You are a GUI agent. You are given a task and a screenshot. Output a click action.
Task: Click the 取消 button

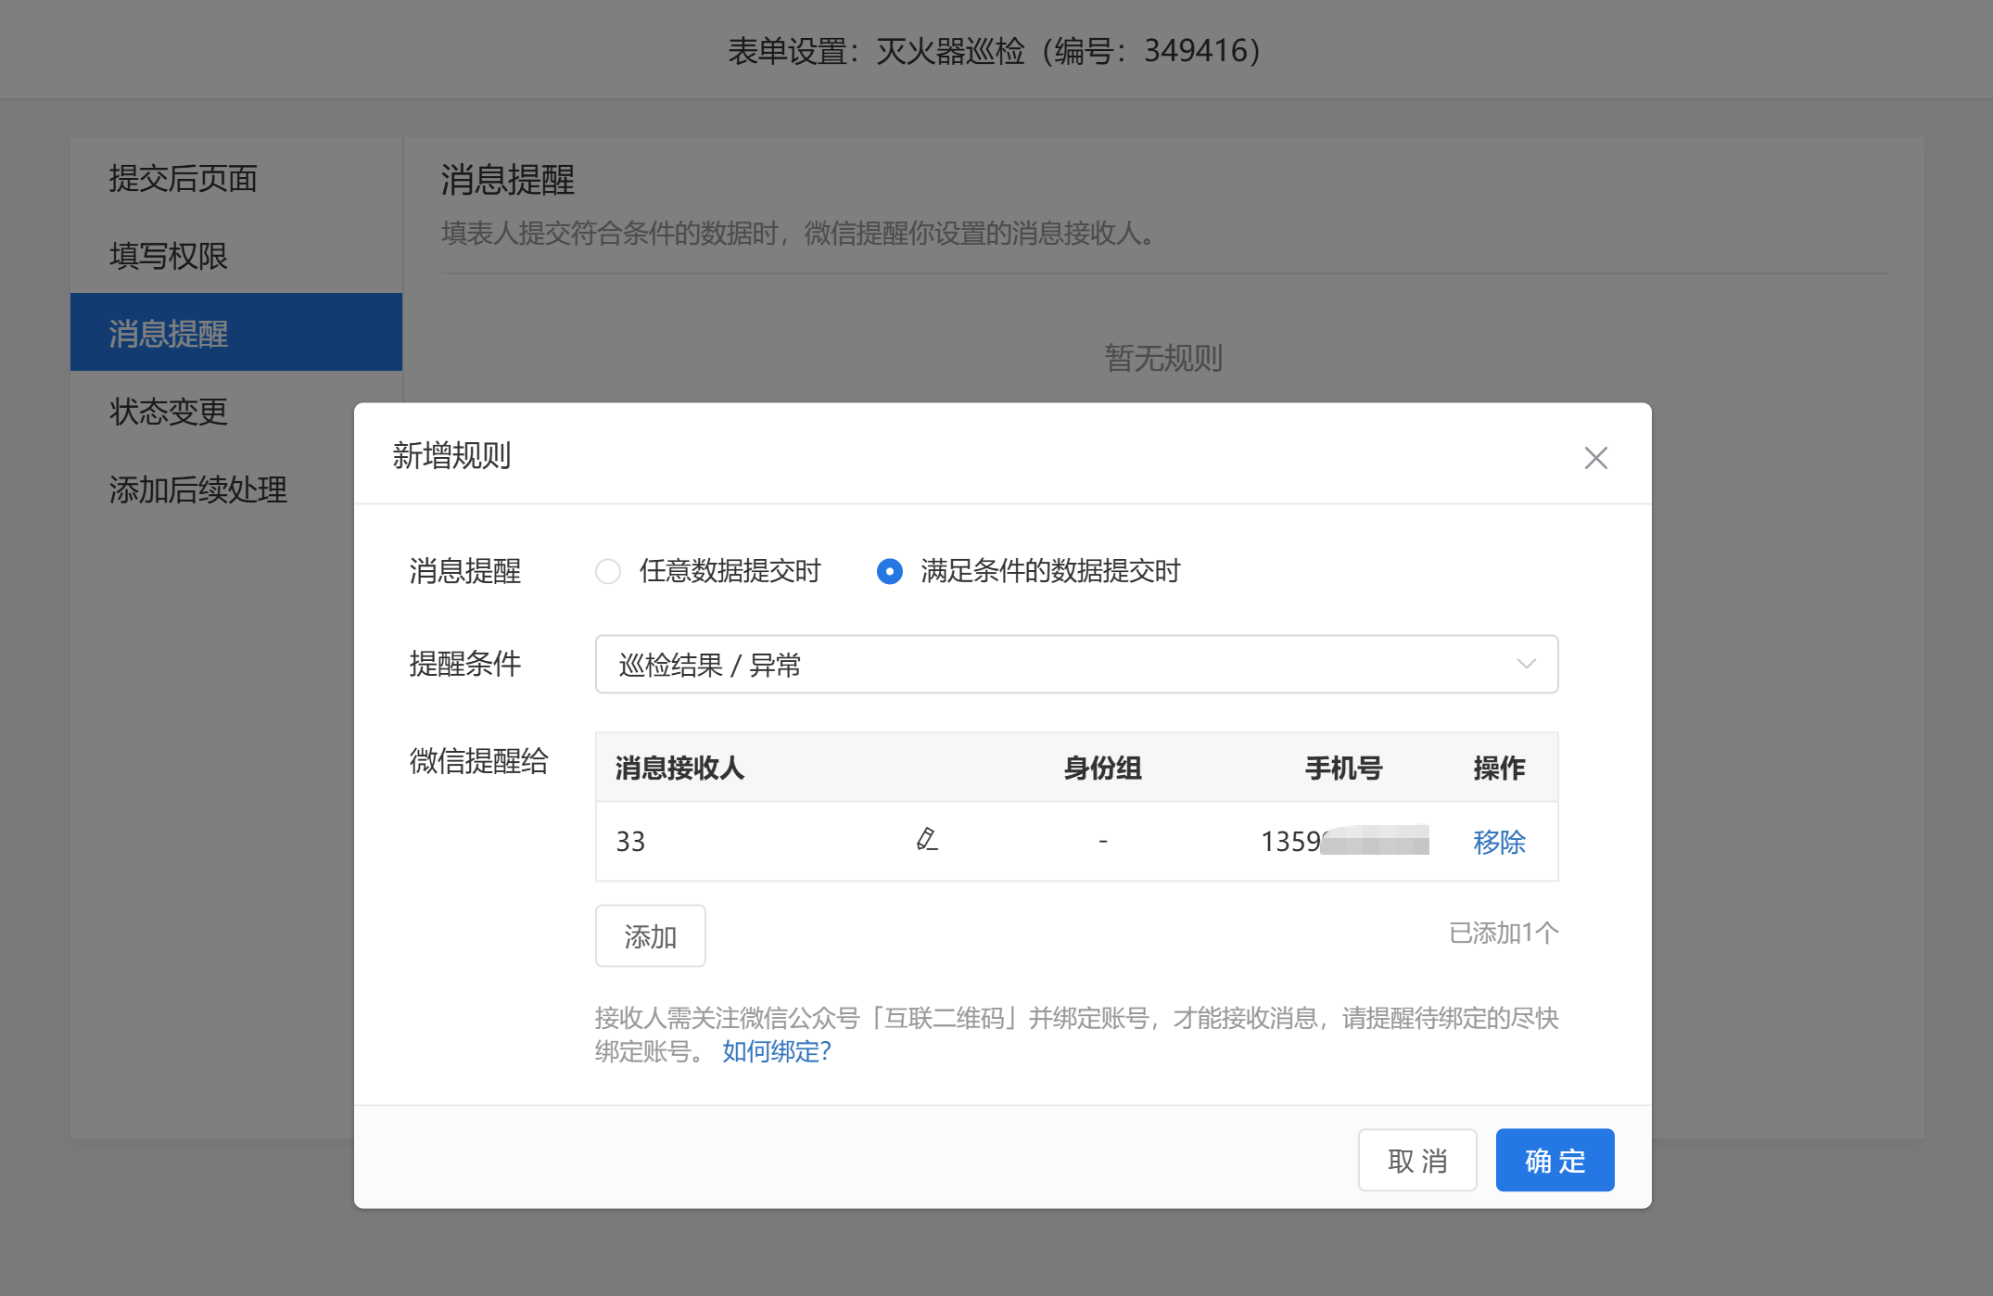(x=1416, y=1161)
